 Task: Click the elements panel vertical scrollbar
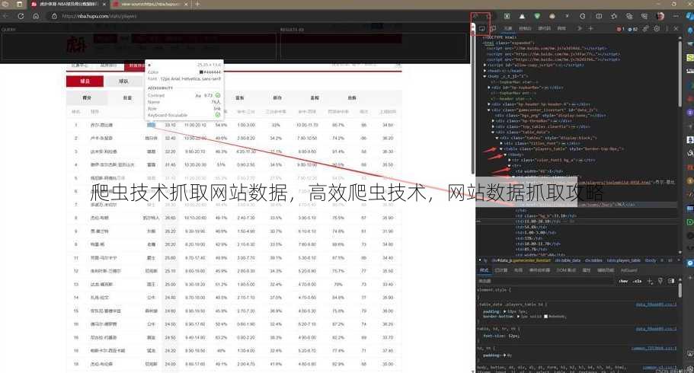(x=680, y=73)
